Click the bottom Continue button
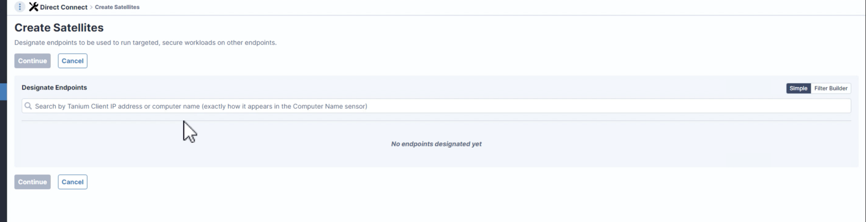The height and width of the screenshot is (222, 866). click(32, 182)
